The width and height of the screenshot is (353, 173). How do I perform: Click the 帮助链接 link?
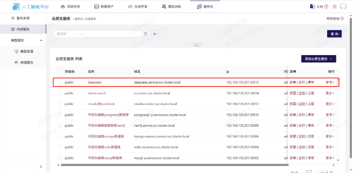click(333, 19)
